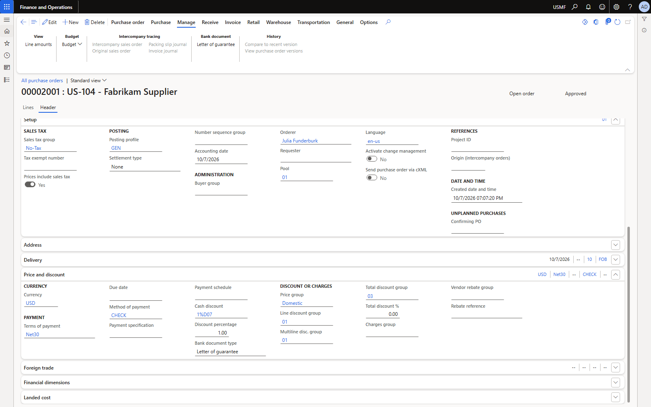The height and width of the screenshot is (407, 651).
Task: Open the settings gear icon
Action: point(616,7)
